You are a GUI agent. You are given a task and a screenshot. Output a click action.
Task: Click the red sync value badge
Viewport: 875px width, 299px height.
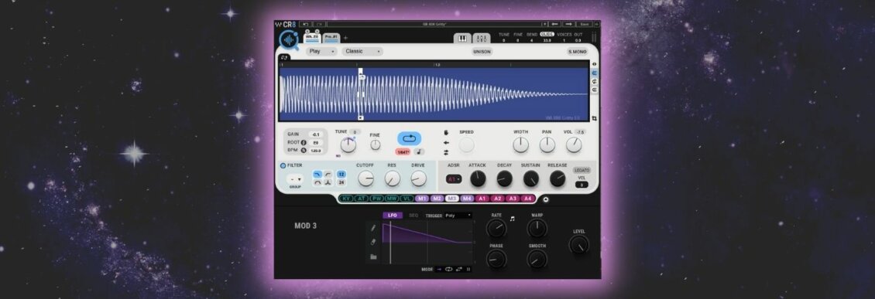(403, 151)
